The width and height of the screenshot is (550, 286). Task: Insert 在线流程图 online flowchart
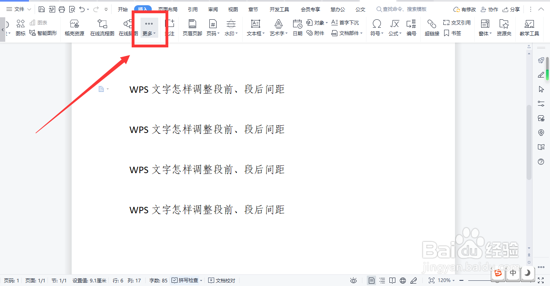pos(102,28)
